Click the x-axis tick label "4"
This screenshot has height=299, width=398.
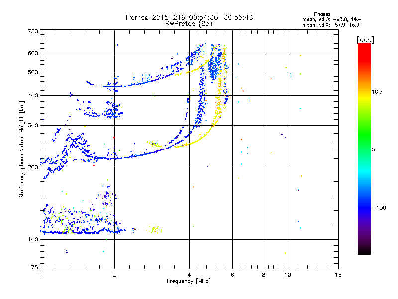coord(189,275)
